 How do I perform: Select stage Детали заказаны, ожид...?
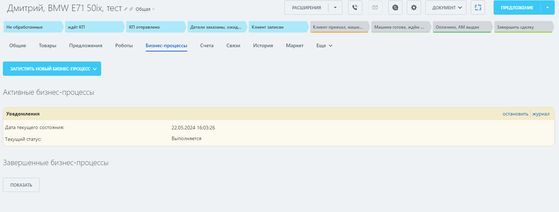pos(217,27)
